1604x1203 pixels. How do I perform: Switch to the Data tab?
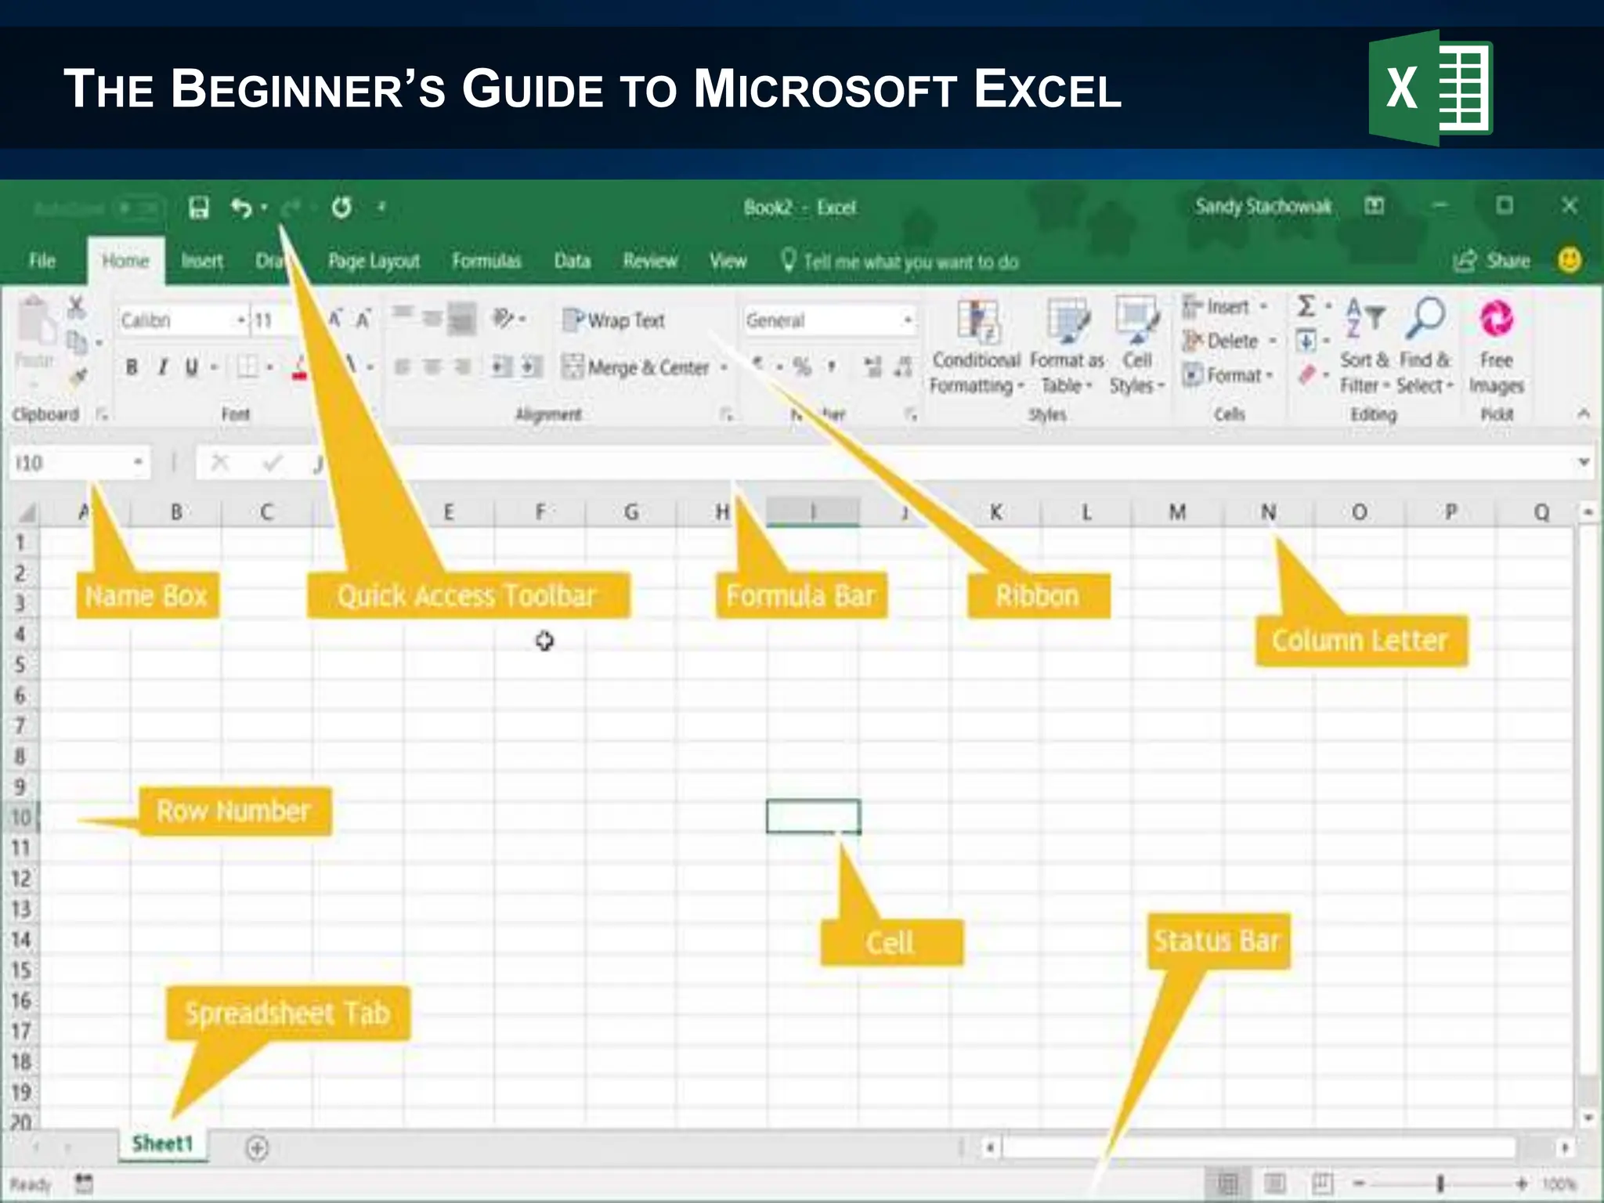click(x=573, y=261)
